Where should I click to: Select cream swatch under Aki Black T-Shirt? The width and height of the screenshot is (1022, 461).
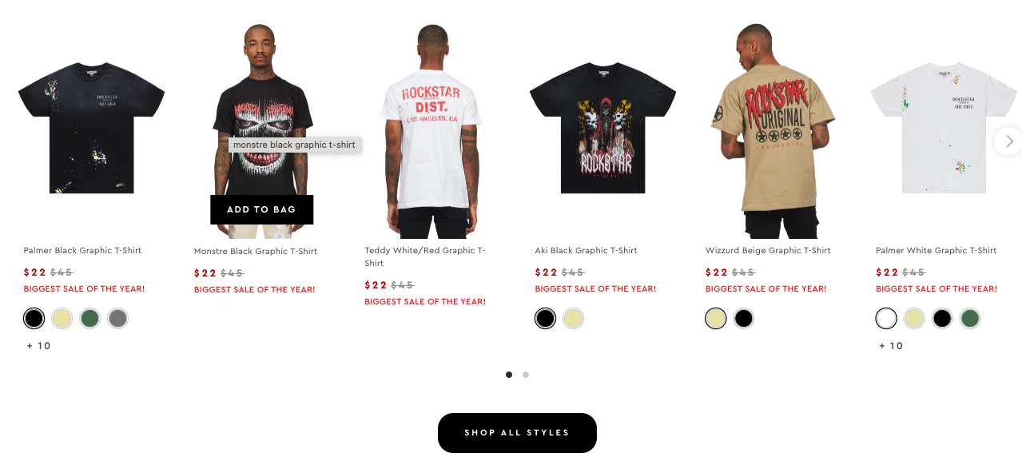point(573,319)
